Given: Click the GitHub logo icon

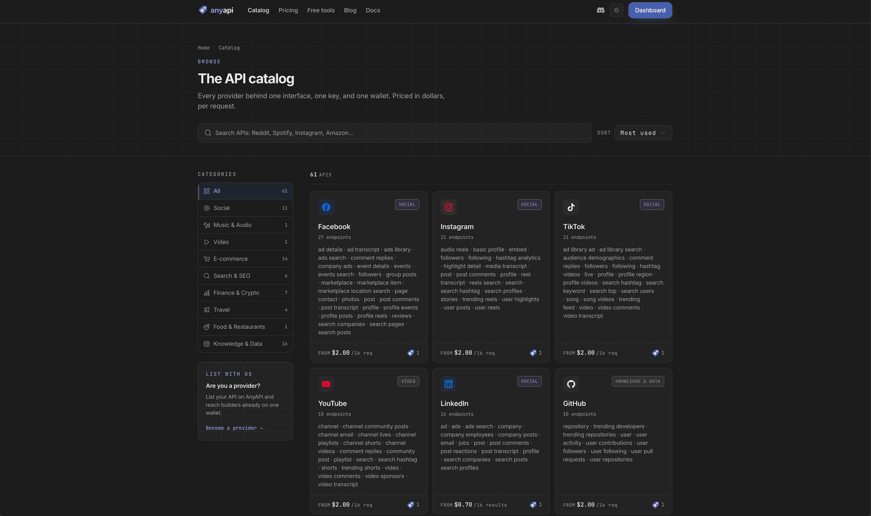Looking at the screenshot, I should (571, 384).
